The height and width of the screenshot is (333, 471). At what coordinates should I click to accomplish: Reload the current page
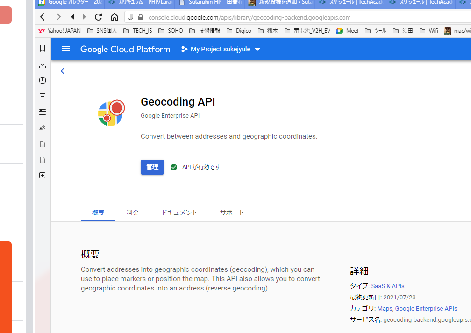[x=98, y=17]
